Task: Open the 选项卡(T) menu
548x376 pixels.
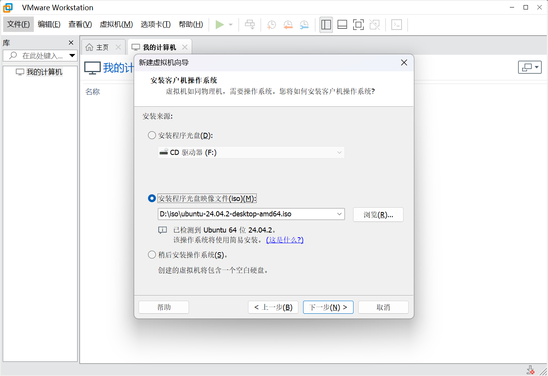Action: [156, 24]
